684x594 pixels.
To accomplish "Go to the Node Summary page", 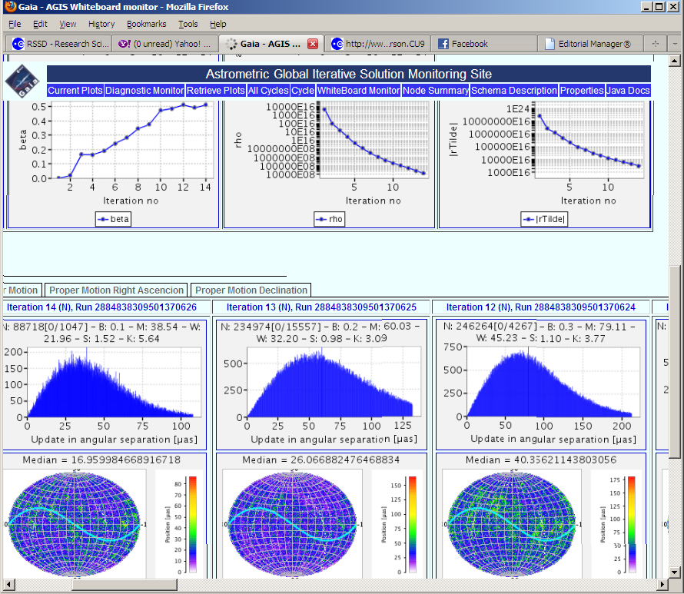I will 436,91.
